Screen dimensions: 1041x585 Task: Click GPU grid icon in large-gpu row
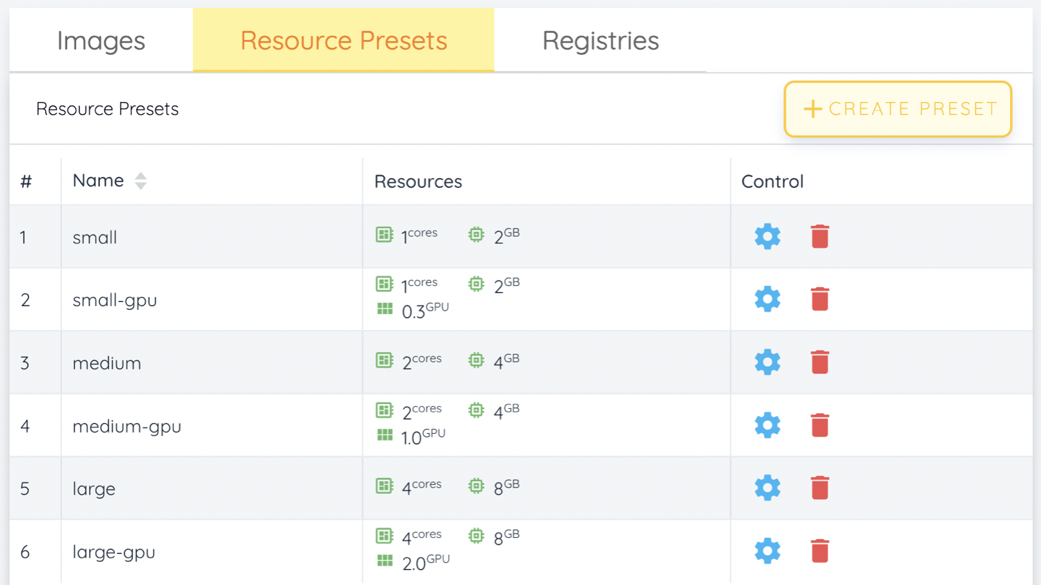click(x=385, y=560)
